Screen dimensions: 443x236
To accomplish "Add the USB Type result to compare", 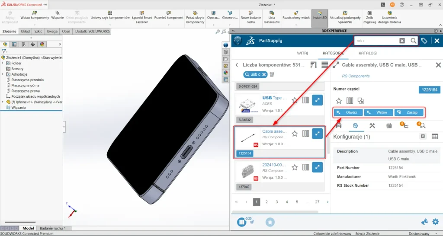I will [306, 100].
